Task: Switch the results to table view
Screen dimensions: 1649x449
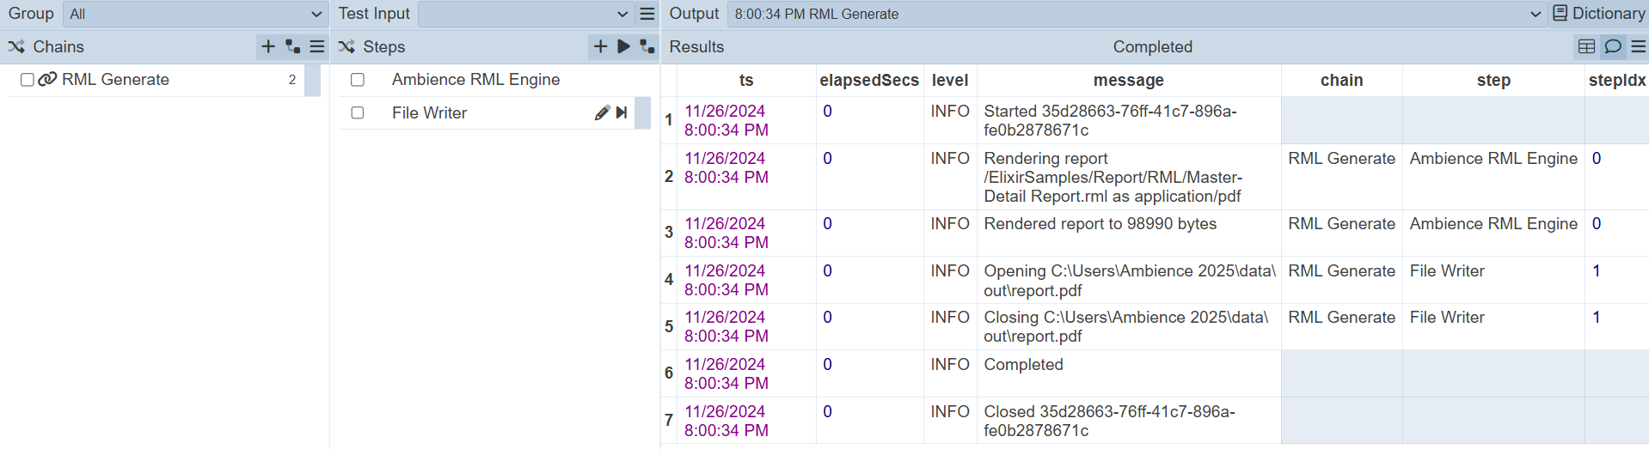Action: pyautogui.click(x=1586, y=46)
